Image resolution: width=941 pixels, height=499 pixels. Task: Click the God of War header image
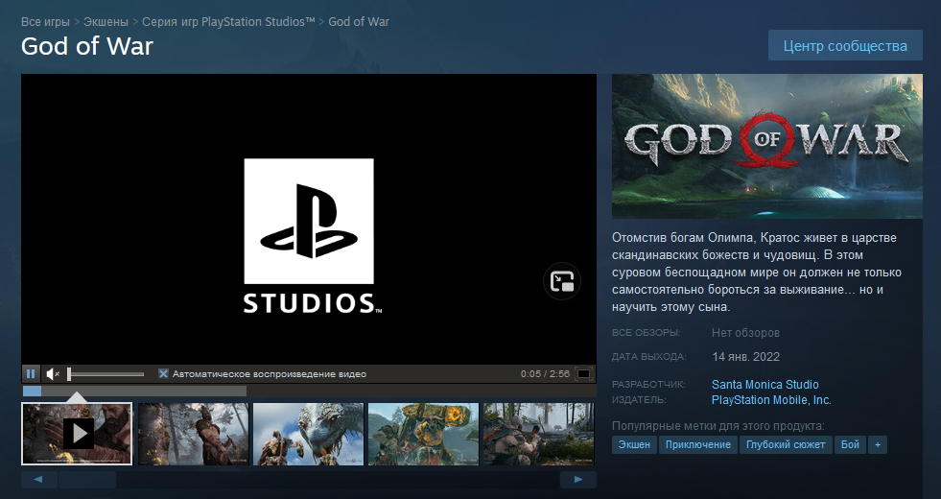click(x=767, y=146)
